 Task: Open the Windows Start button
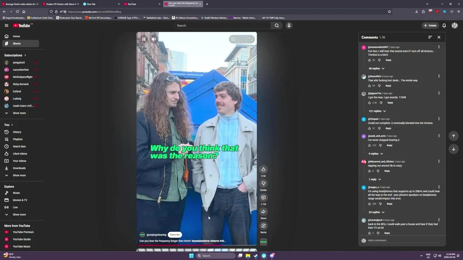tap(191, 256)
